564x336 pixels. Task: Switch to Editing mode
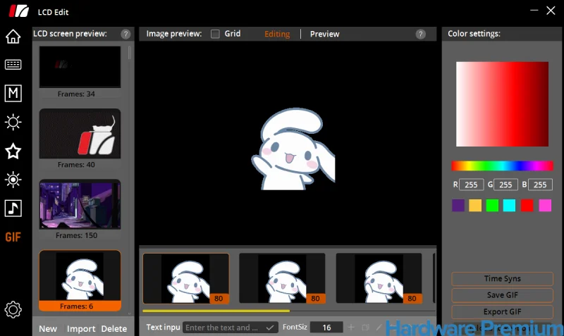pos(277,34)
